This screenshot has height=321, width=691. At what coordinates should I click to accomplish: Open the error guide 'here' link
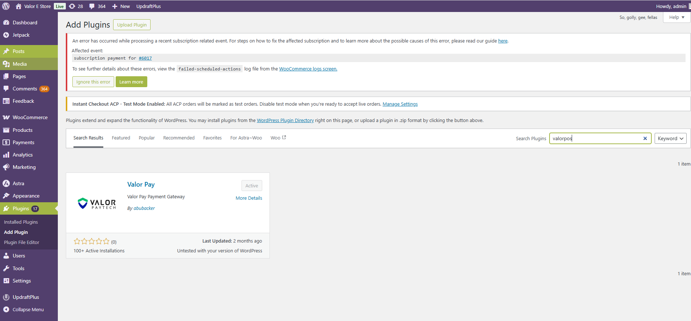click(x=503, y=41)
